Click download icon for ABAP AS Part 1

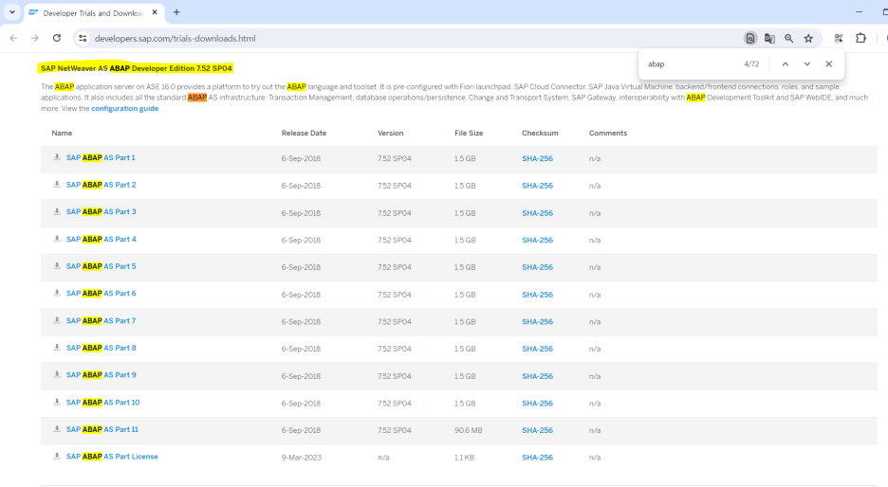(x=57, y=157)
